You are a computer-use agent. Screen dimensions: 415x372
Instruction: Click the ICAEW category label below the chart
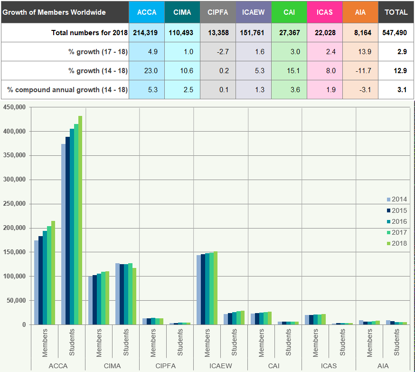(x=220, y=366)
